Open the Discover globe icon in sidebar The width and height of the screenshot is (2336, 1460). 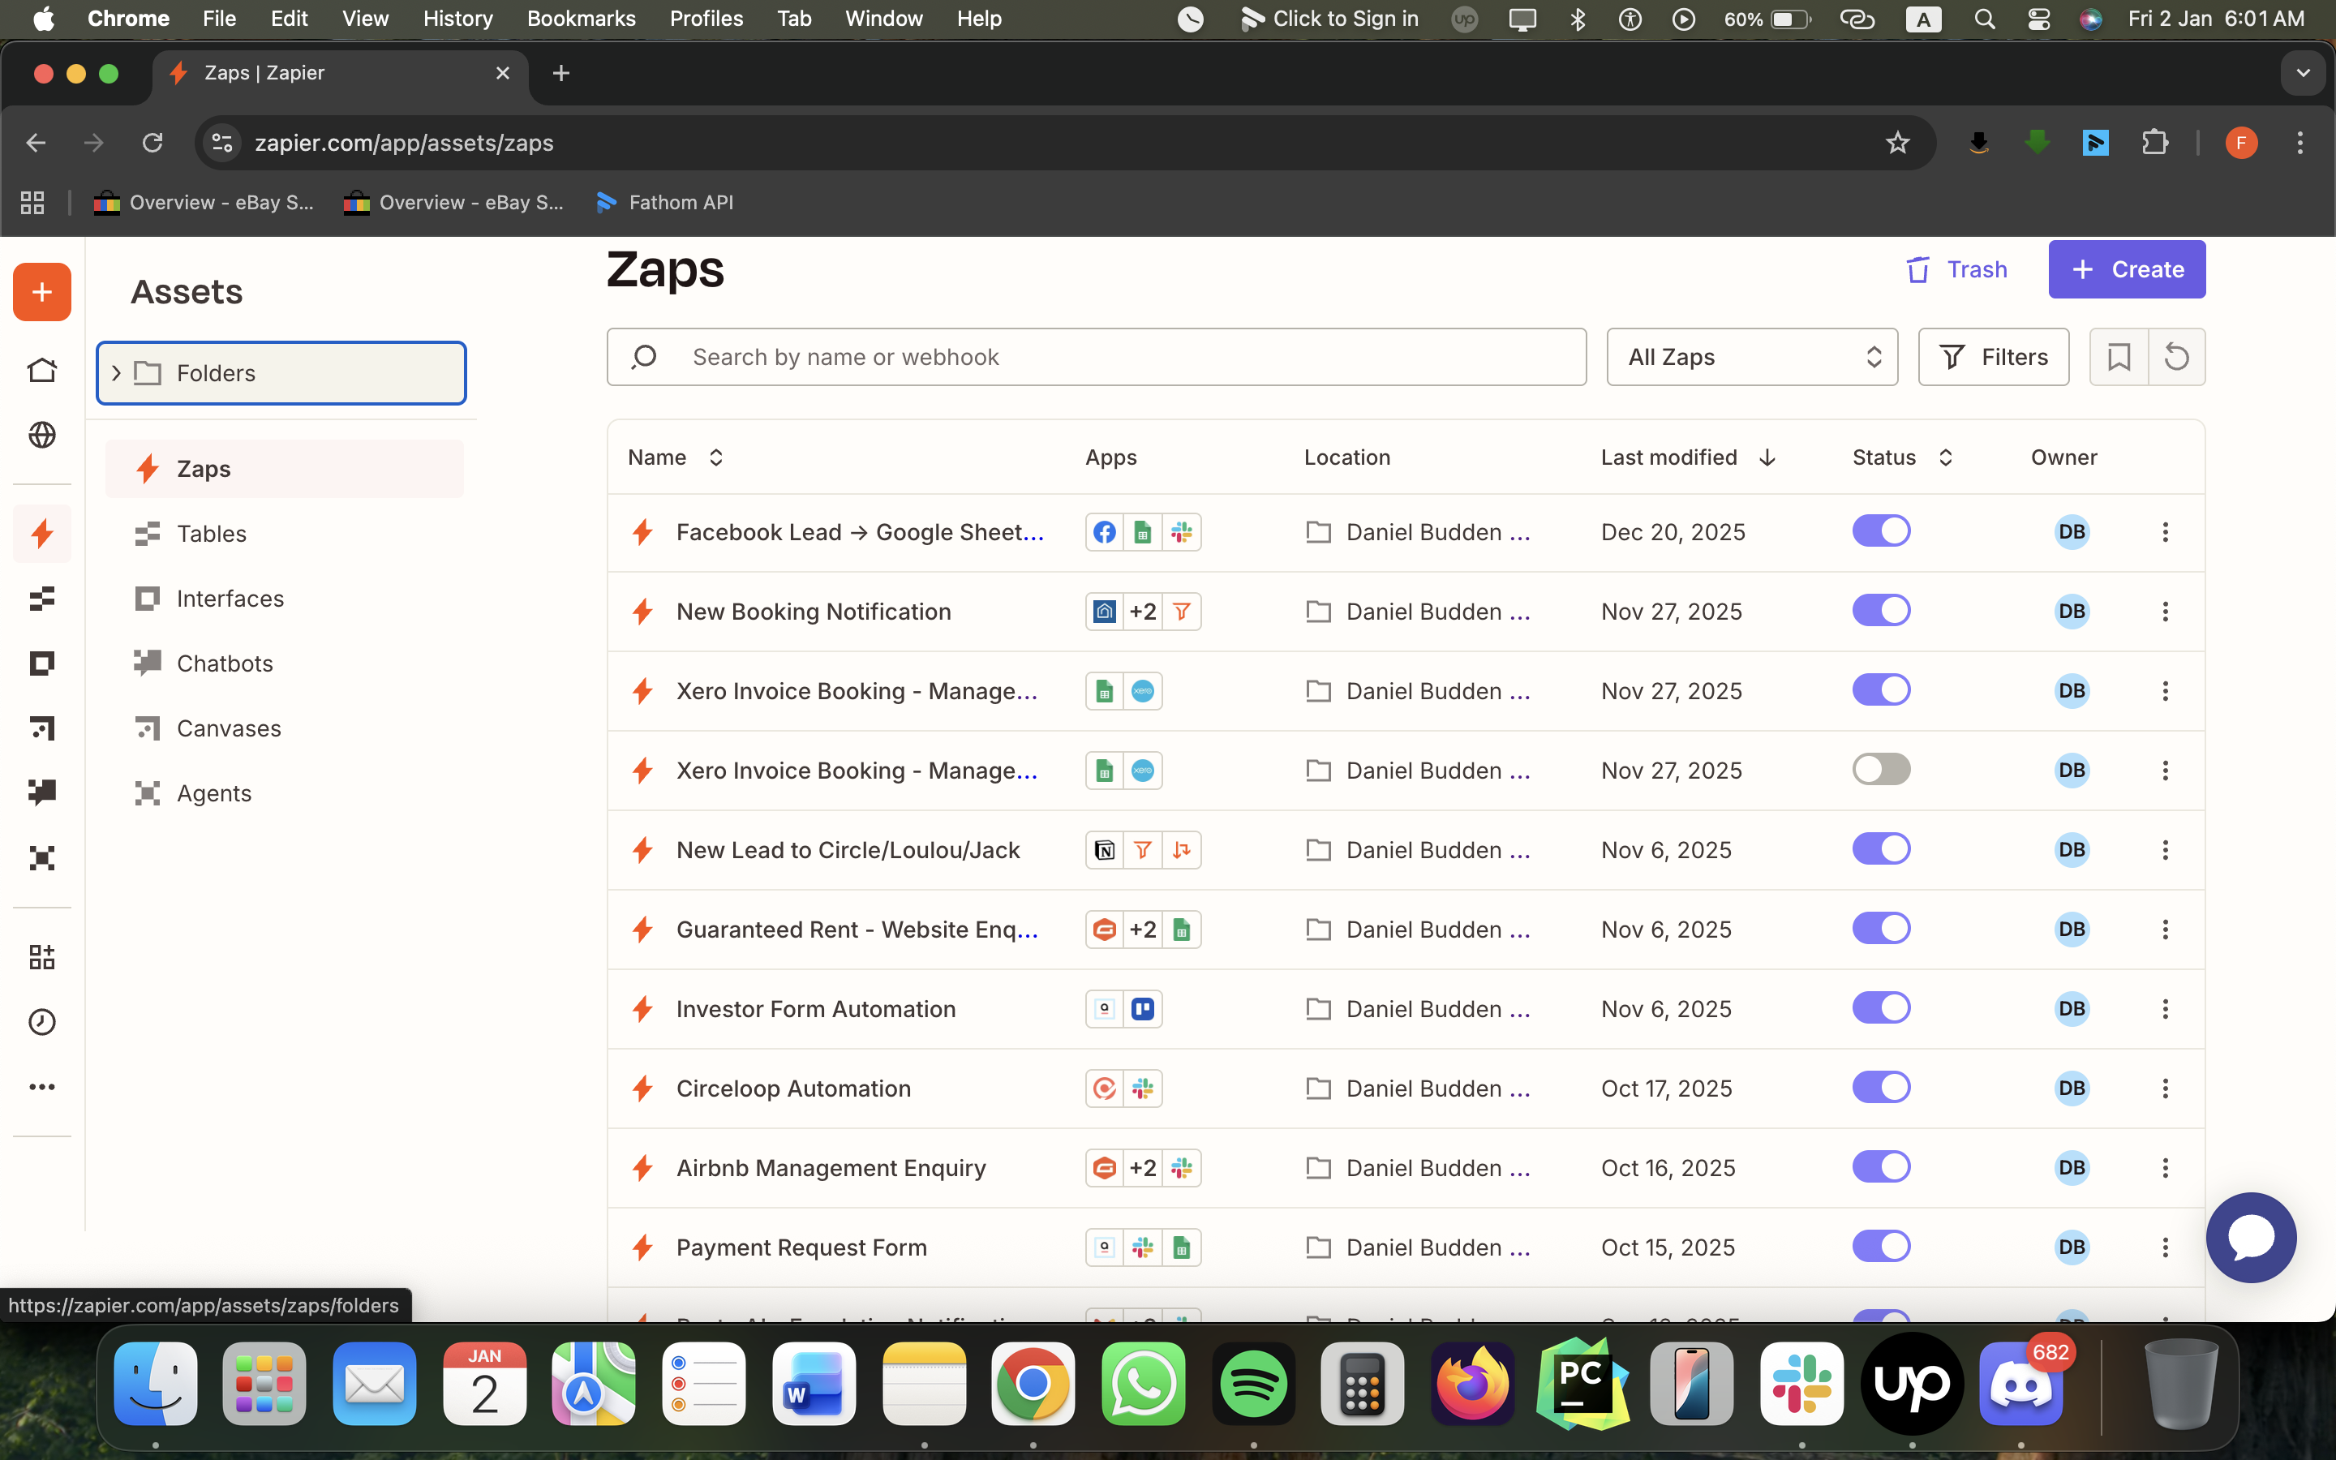click(41, 435)
